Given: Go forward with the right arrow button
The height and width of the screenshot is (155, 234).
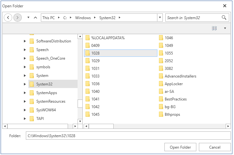Looking at the screenshot, I should click(18, 18).
